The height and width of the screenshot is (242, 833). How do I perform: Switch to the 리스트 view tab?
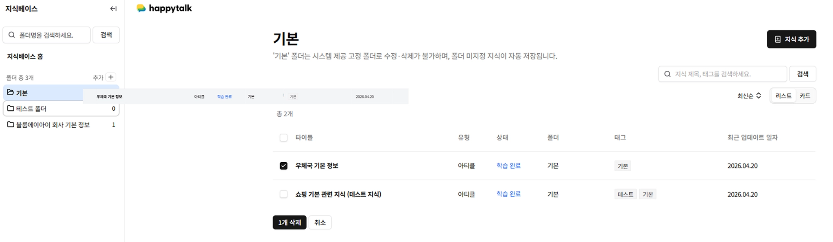tap(783, 96)
